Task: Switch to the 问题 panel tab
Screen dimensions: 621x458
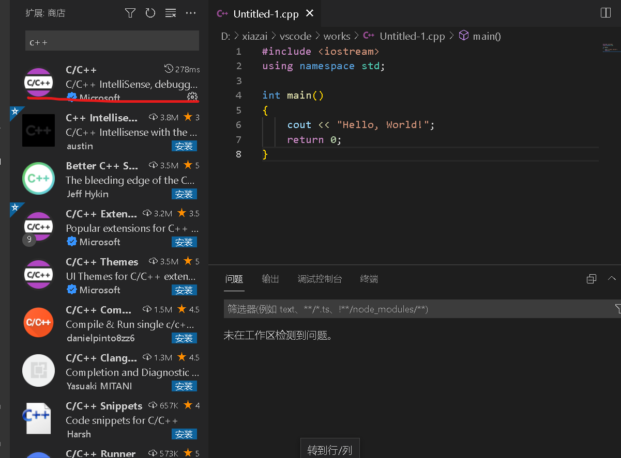Action: pyautogui.click(x=234, y=279)
